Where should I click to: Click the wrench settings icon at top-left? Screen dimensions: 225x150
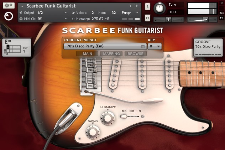pyautogui.click(x=8, y=6)
